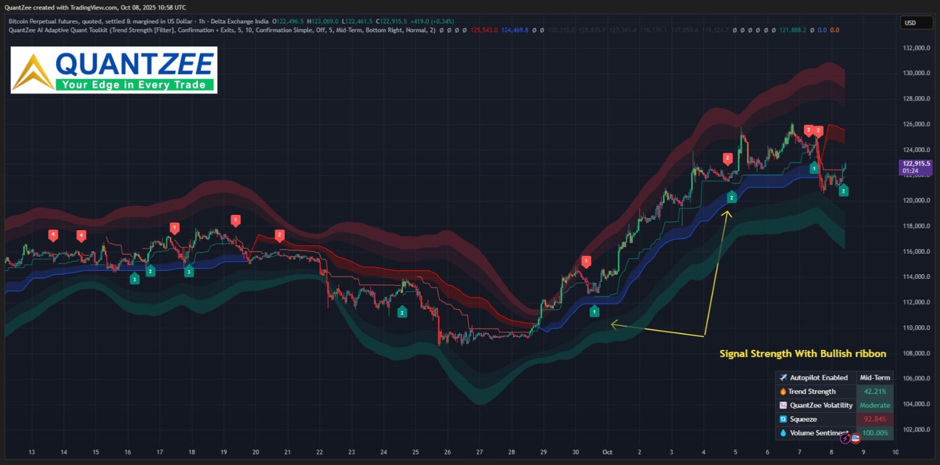Click the chart icon beside QuantZee Volatility
The height and width of the screenshot is (465, 940).
coord(783,405)
